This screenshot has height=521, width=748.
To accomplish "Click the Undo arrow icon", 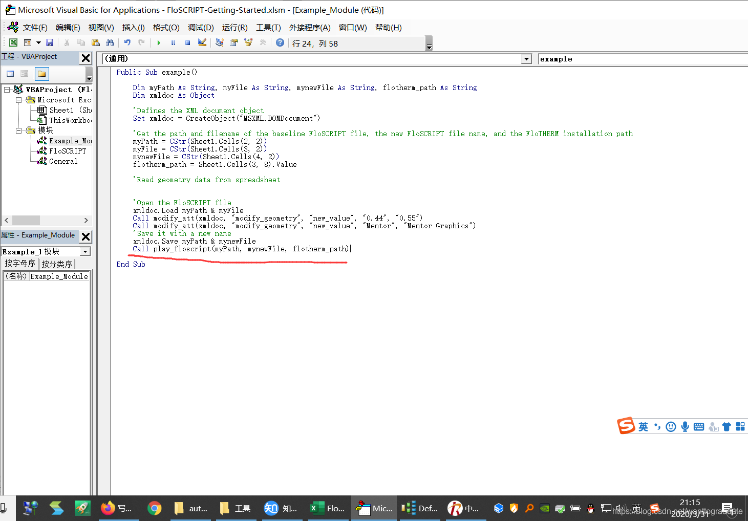I will [127, 43].
